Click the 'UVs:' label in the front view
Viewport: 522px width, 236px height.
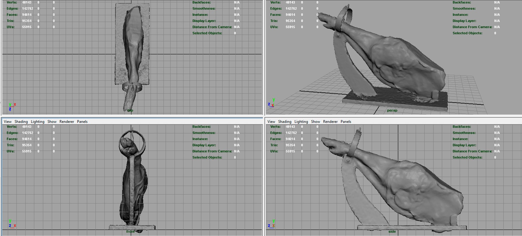[x=11, y=151]
